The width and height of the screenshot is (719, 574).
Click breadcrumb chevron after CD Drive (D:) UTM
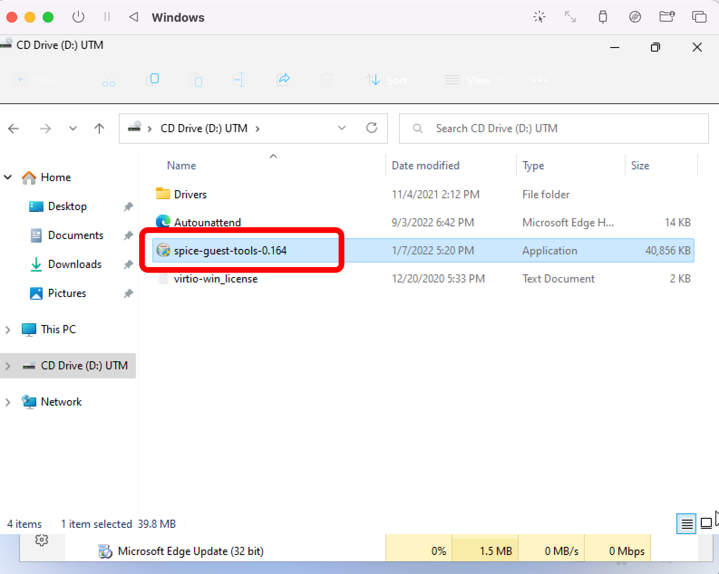[x=257, y=129]
